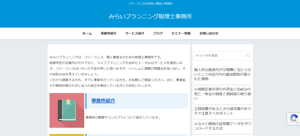
Task: Click the book icon thumbnail
Action: coord(67,110)
